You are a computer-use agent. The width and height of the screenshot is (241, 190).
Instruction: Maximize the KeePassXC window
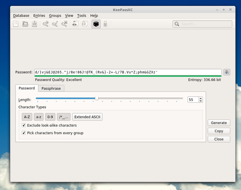[224, 10]
